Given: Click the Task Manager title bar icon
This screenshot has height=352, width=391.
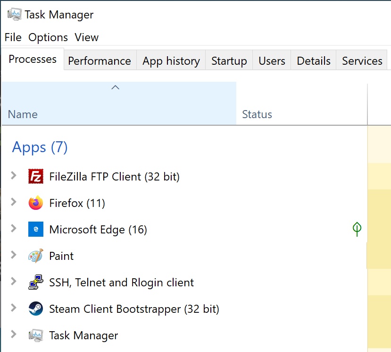Looking at the screenshot, I should (x=15, y=15).
